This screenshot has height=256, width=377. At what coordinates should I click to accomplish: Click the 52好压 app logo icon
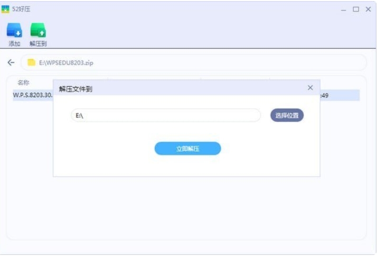coord(5,9)
